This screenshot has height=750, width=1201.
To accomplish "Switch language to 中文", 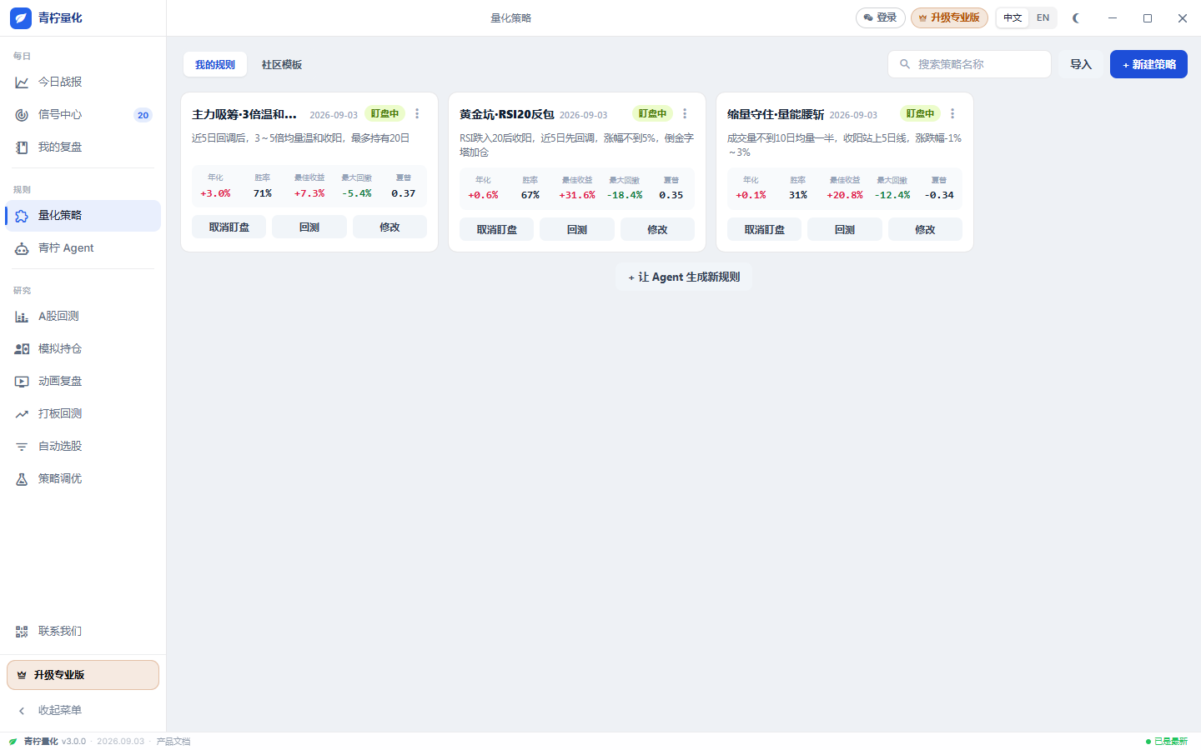I will tap(1013, 17).
